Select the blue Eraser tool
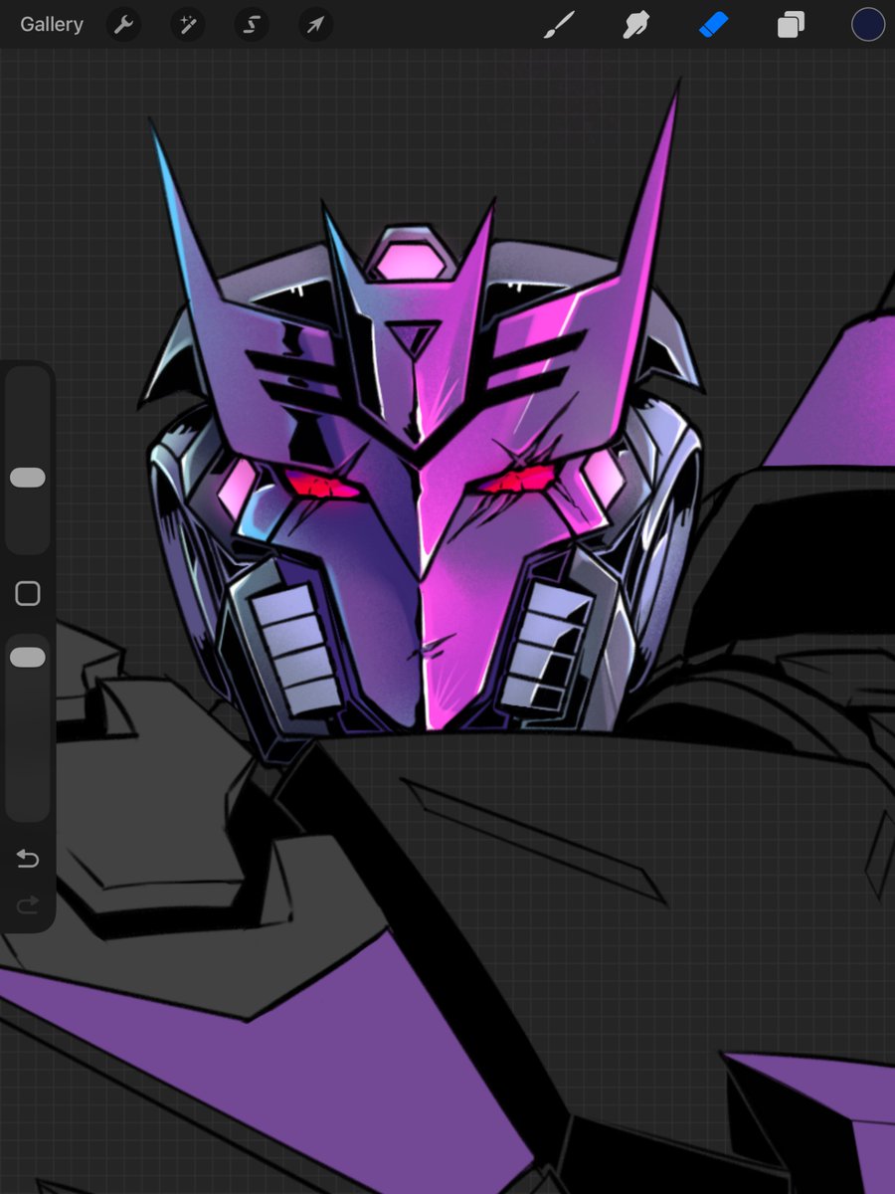The height and width of the screenshot is (1194, 895). tap(714, 25)
